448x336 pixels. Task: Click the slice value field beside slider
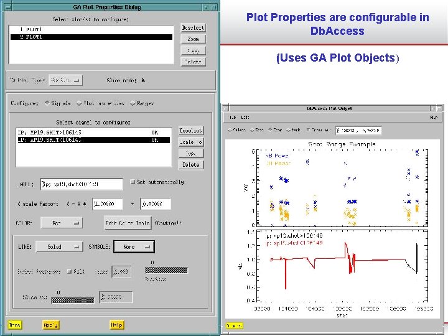pyautogui.click(x=116, y=297)
